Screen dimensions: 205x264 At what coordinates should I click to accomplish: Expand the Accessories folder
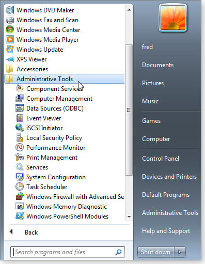tap(65, 69)
